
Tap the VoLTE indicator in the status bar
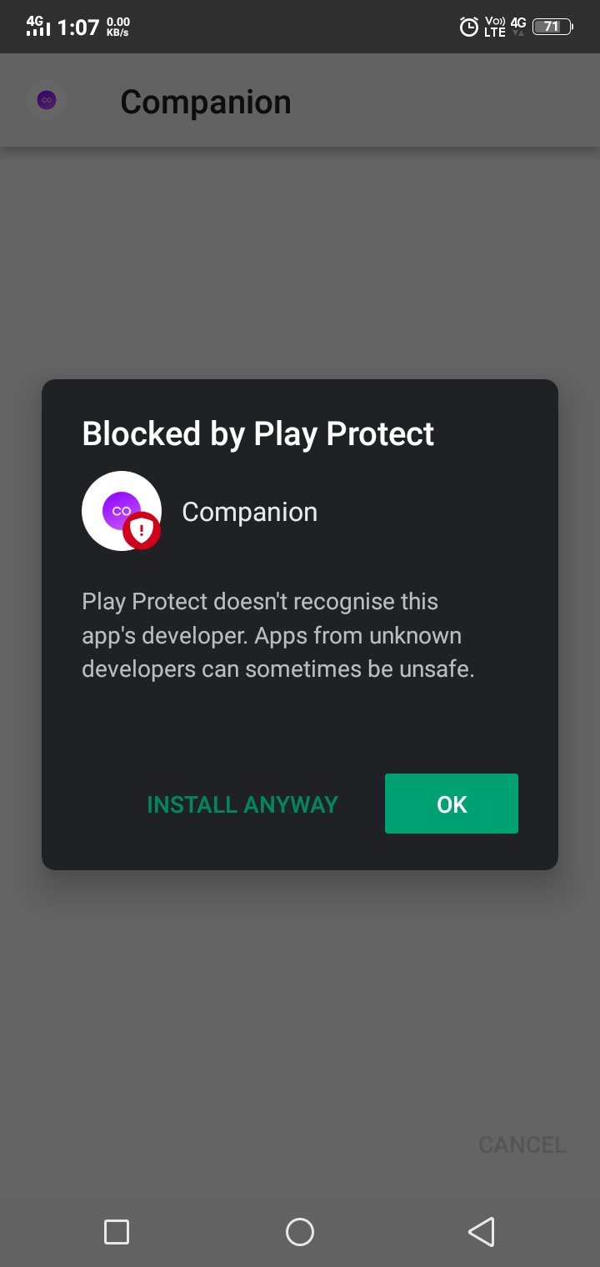click(493, 26)
